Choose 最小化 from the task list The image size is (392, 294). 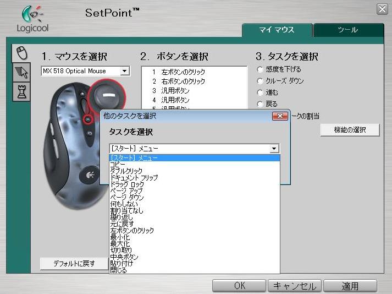click(x=195, y=237)
